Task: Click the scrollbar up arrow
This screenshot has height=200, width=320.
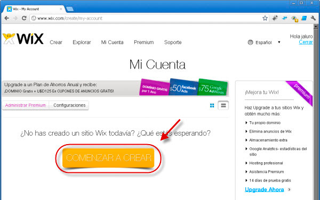Action: pyautogui.click(x=316, y=27)
